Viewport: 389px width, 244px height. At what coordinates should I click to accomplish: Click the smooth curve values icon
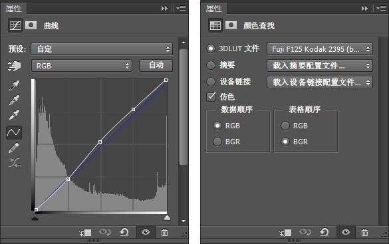[x=14, y=162]
